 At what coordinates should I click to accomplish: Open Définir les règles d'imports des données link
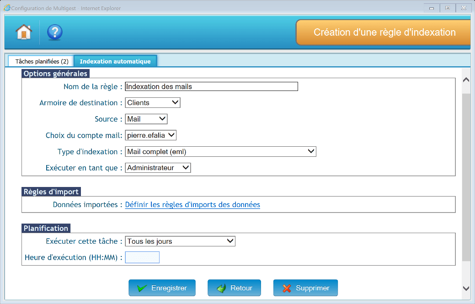[x=192, y=205]
